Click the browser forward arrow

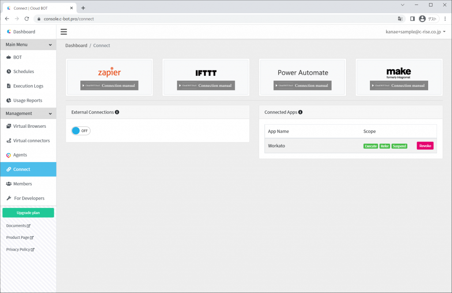coord(17,19)
